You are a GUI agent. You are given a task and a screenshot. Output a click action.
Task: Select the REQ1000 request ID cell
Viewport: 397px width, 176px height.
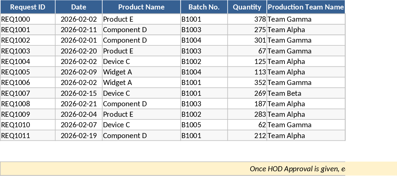click(x=27, y=19)
